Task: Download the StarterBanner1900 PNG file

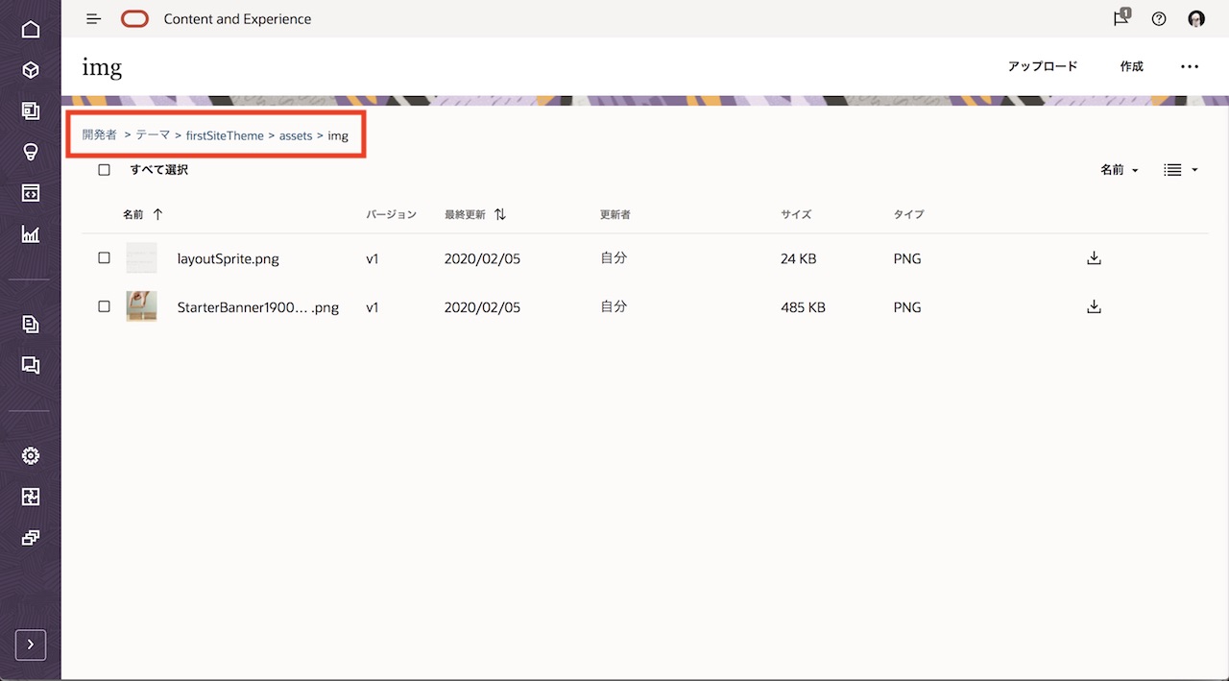Action: point(1093,307)
